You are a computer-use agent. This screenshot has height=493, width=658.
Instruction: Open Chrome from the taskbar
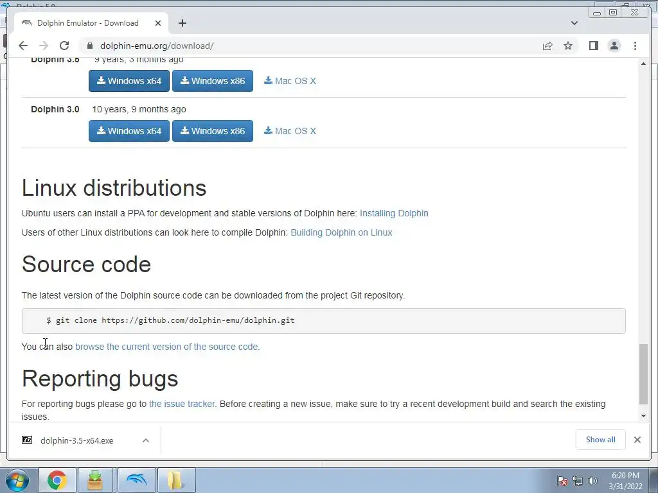(x=57, y=480)
